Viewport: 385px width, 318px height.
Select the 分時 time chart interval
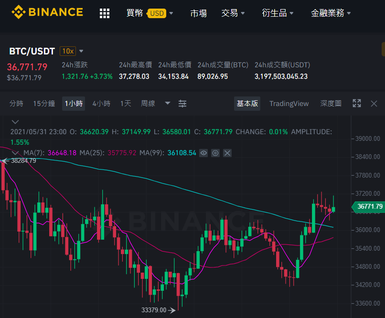pos(16,104)
